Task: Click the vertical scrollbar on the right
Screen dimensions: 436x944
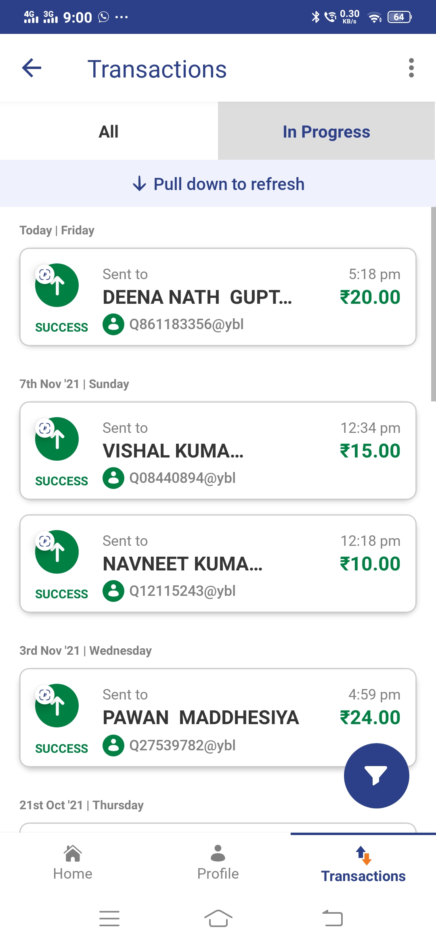Action: [x=433, y=305]
